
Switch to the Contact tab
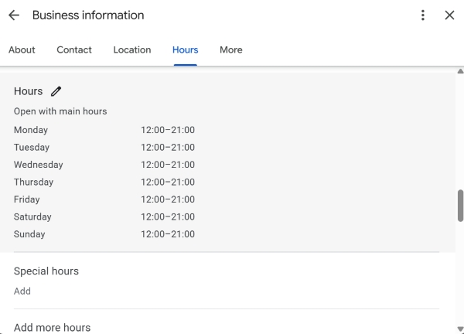pos(74,49)
